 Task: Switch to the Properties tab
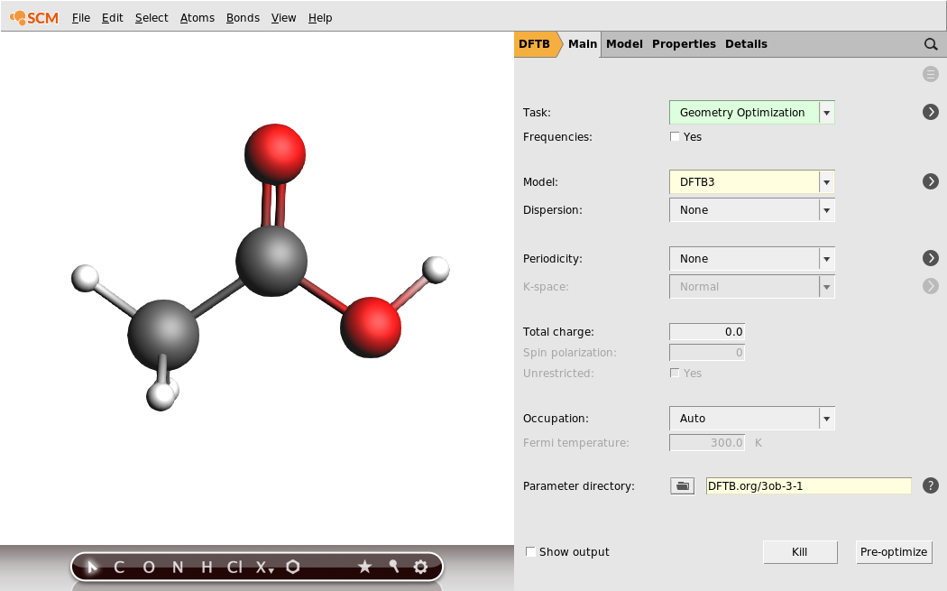tap(684, 44)
